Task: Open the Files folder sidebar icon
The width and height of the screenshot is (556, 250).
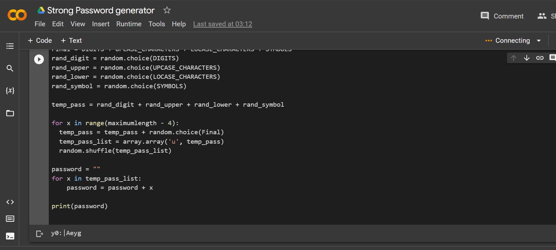Action: (x=10, y=113)
